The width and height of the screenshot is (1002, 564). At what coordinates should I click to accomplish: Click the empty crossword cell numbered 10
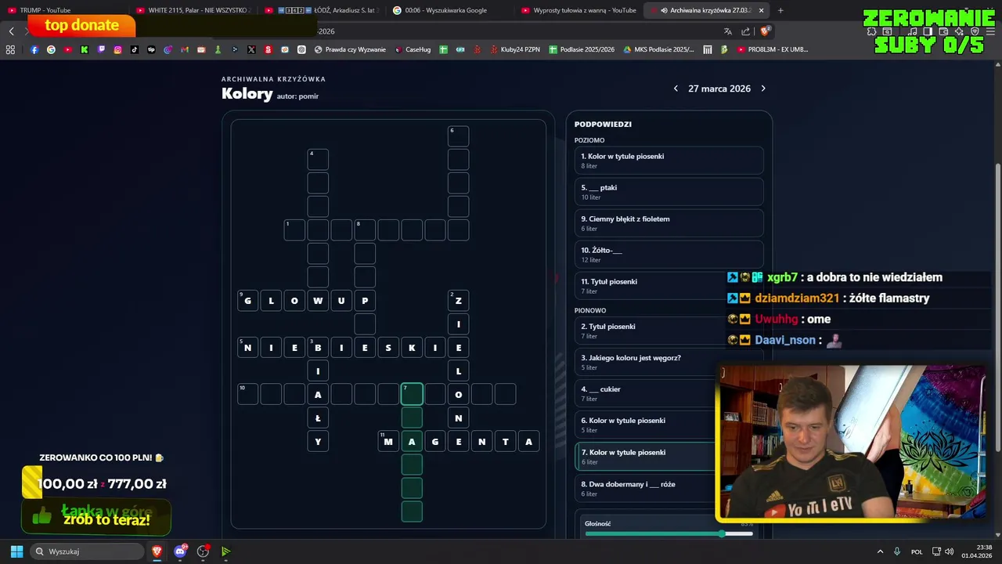pos(247,394)
